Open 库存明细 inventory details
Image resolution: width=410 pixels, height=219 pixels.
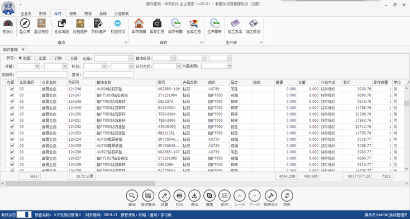[x=139, y=26]
